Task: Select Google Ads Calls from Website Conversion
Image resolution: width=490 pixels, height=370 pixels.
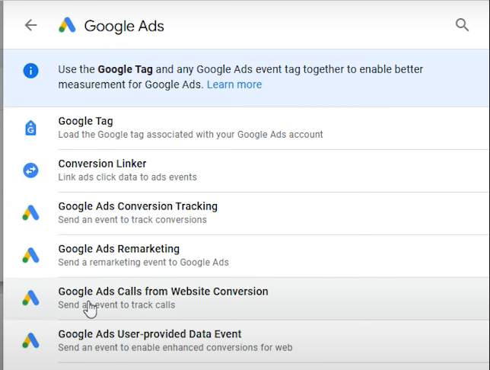Action: 247,298
